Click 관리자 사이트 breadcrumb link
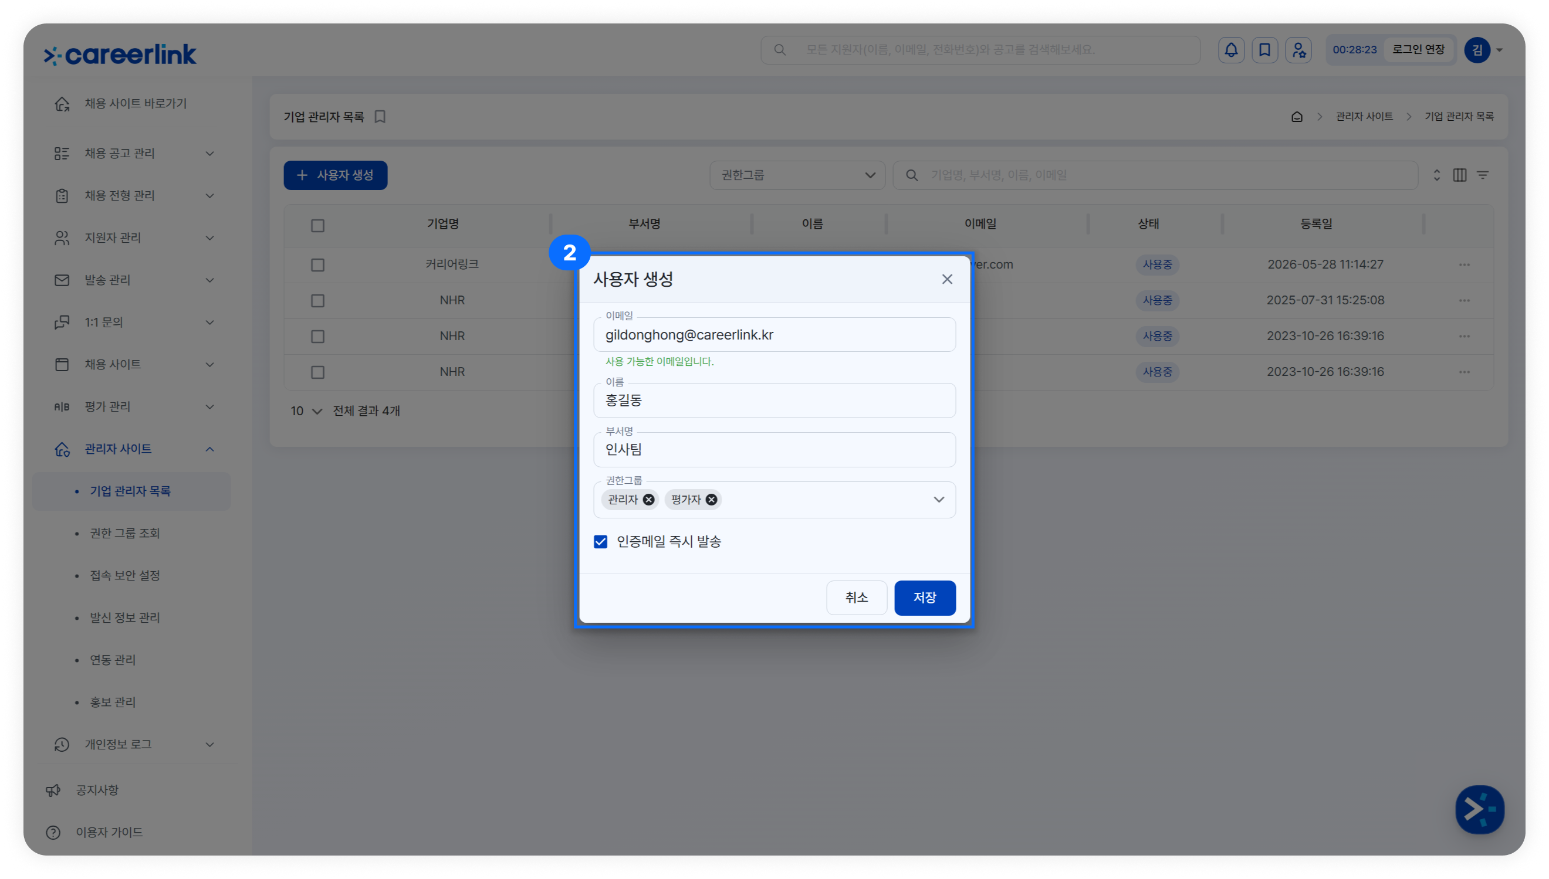The height and width of the screenshot is (879, 1549). coord(1364,117)
